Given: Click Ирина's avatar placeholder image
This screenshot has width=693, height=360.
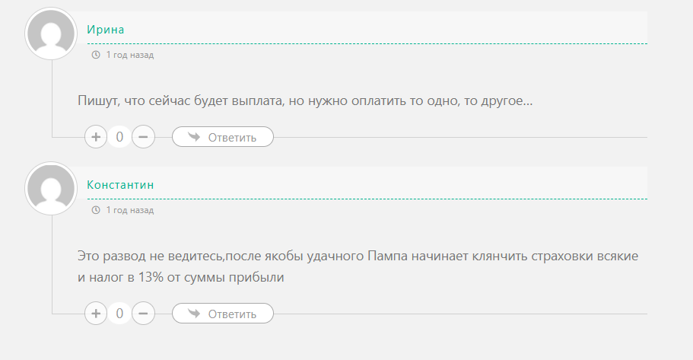Looking at the screenshot, I should click(51, 33).
